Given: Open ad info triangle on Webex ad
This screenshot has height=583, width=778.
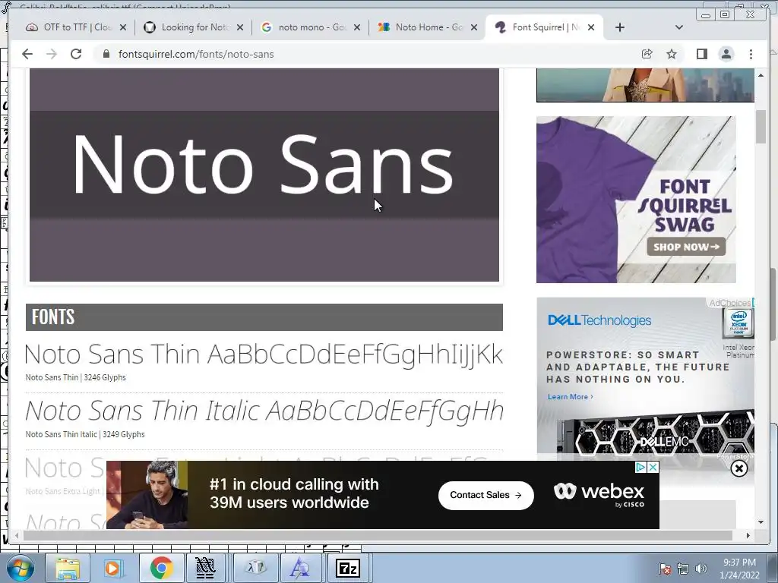Looking at the screenshot, I should click(641, 467).
